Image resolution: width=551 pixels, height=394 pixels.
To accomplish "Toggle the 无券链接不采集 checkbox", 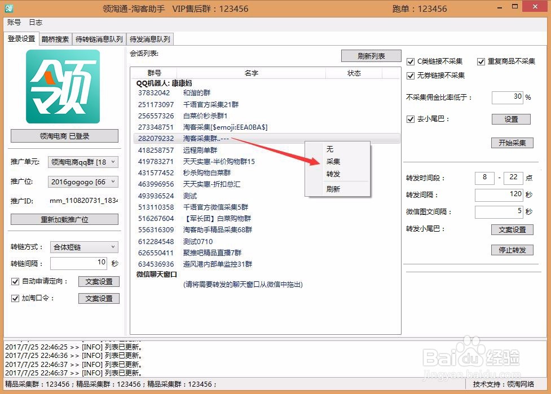I will click(x=410, y=75).
